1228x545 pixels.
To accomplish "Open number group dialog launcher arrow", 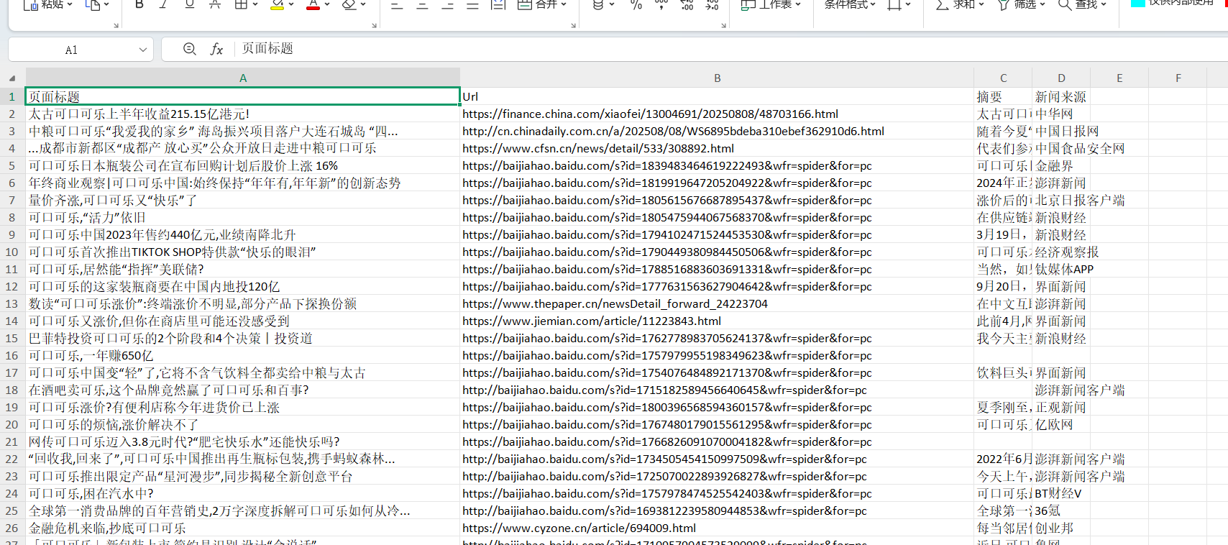I will [723, 25].
